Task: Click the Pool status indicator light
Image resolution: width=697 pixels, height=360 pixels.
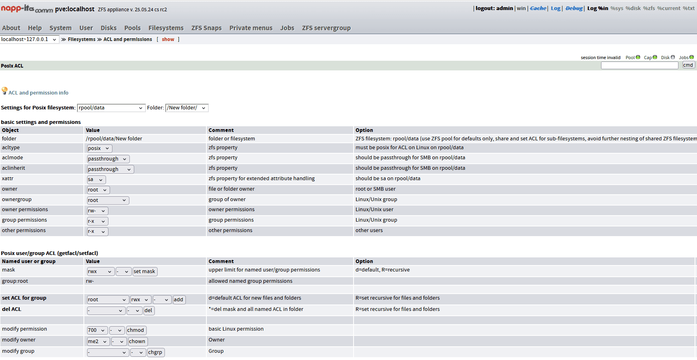Action: [x=638, y=57]
